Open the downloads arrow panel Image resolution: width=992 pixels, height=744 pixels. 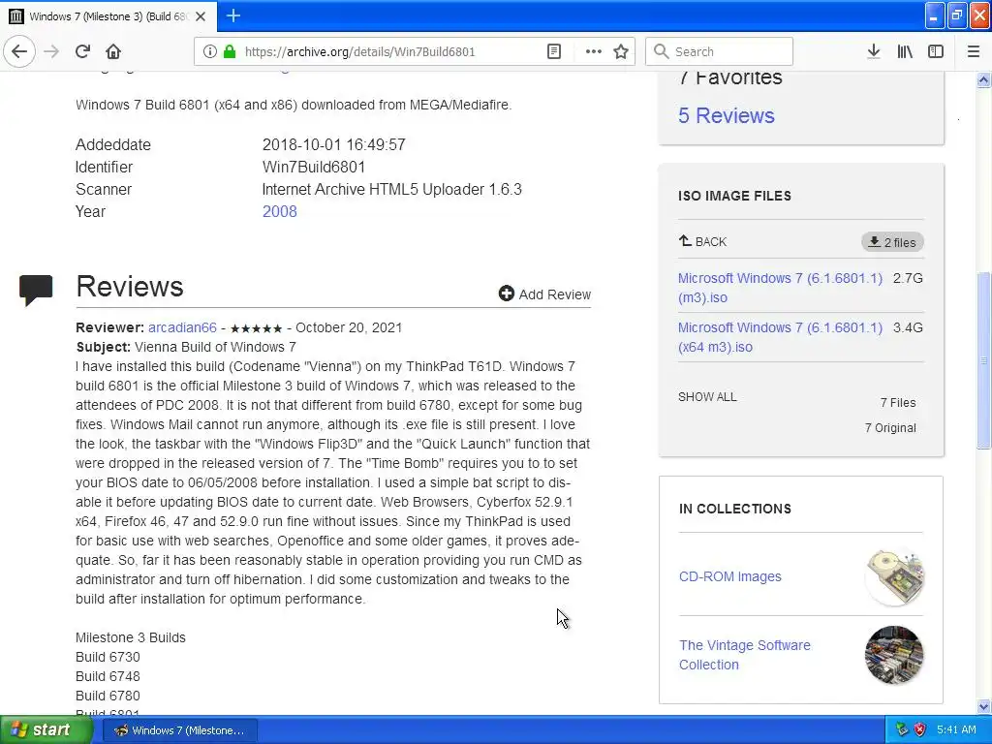coord(874,51)
